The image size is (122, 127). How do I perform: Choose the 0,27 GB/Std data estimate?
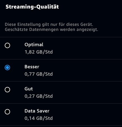tap(39, 96)
